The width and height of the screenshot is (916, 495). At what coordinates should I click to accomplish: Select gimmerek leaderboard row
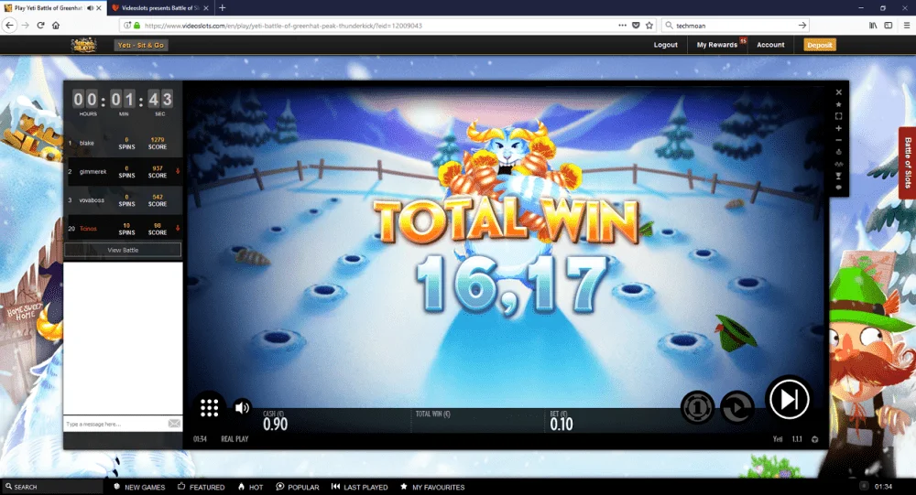click(124, 172)
